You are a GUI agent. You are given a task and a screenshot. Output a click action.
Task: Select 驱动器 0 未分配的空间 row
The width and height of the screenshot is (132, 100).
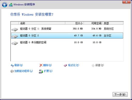[x=67, y=42]
